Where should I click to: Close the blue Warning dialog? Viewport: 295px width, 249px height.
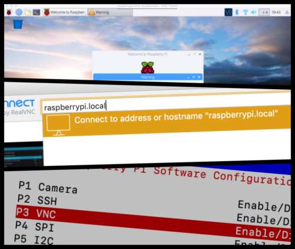[199, 77]
